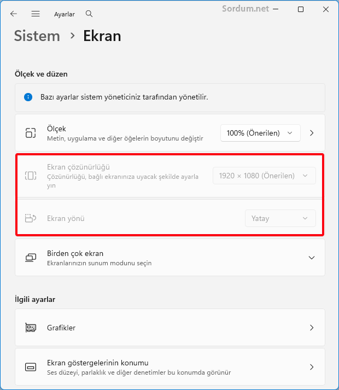
Task: Open advanced scale settings chevron
Action: tap(312, 133)
